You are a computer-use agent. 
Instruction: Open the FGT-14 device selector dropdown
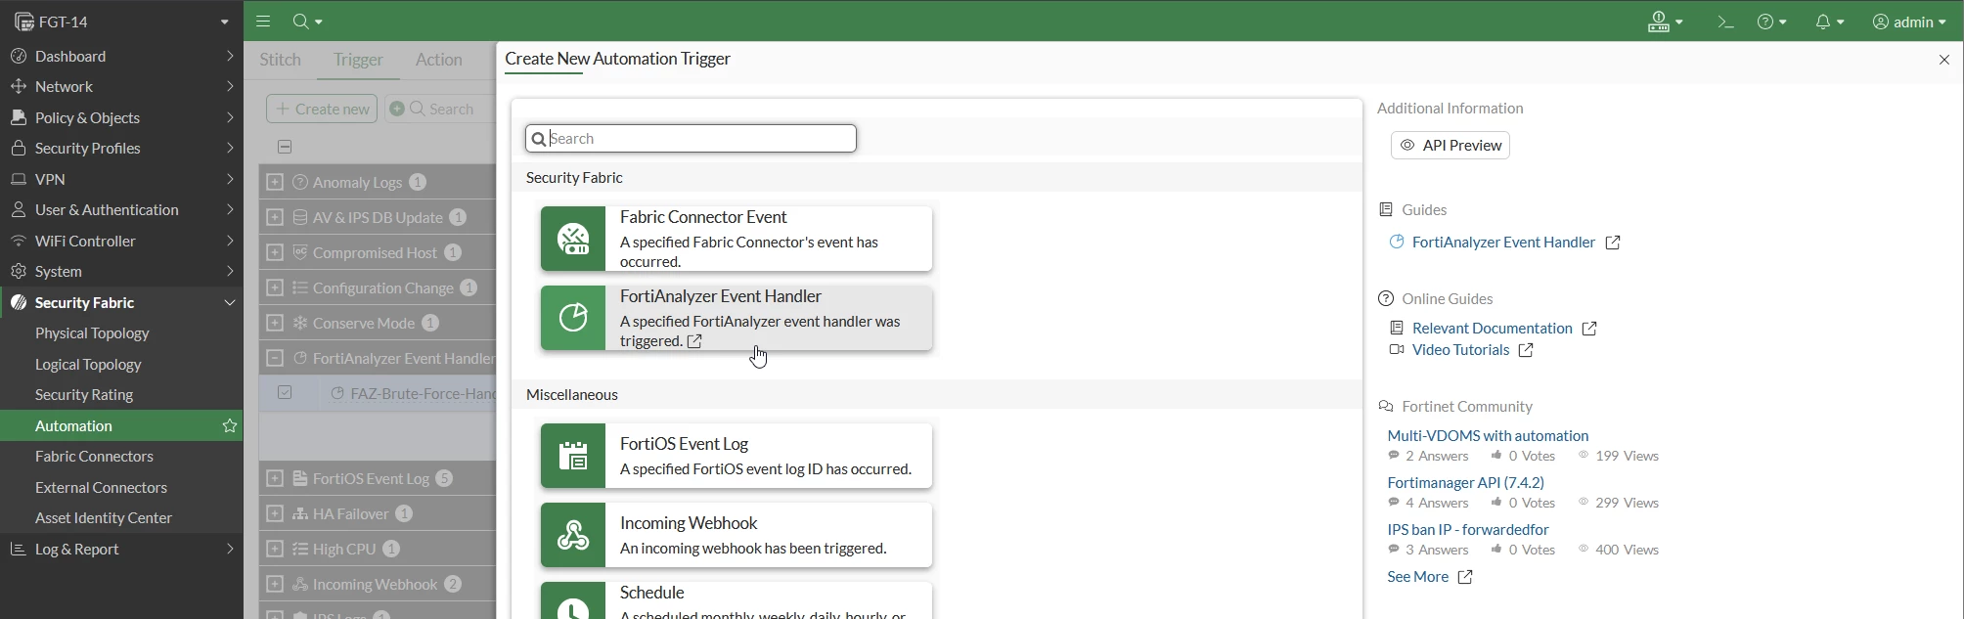pyautogui.click(x=121, y=22)
